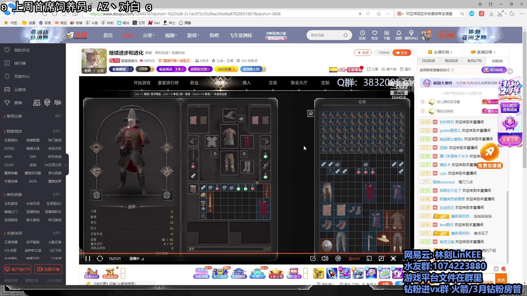The height and width of the screenshot is (296, 527).
Task: Toggle danmaku (弹) comments in the player
Action: (338, 258)
